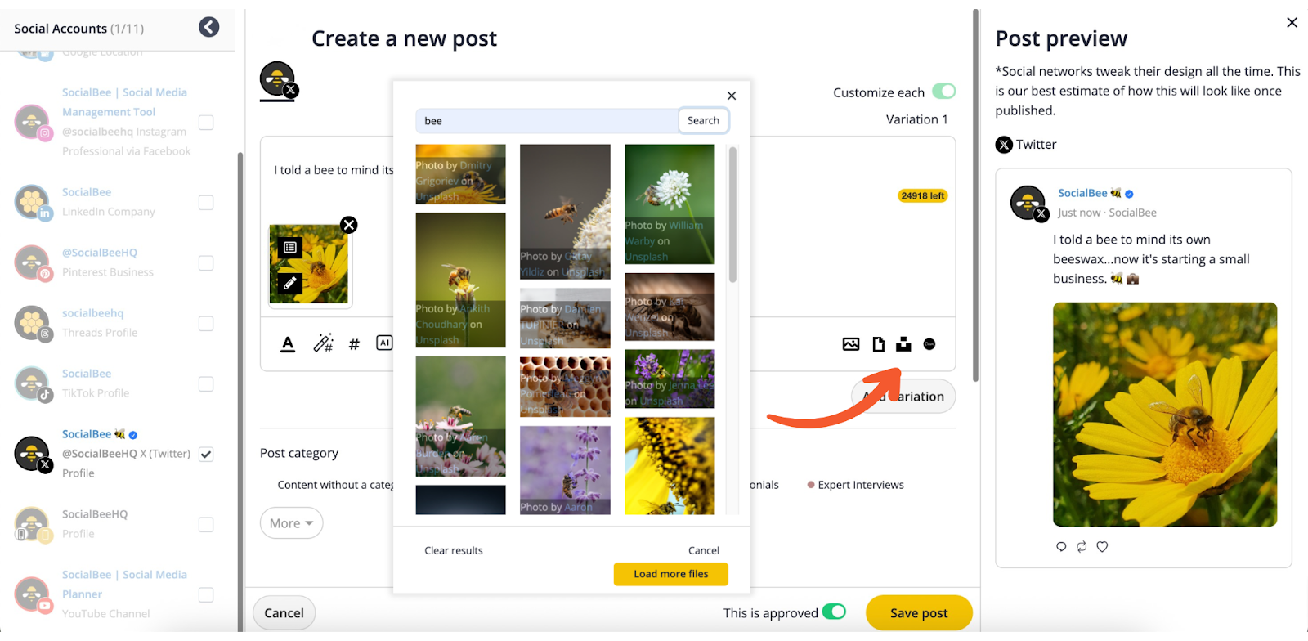
Task: Click the bee search input field
Action: click(x=547, y=121)
